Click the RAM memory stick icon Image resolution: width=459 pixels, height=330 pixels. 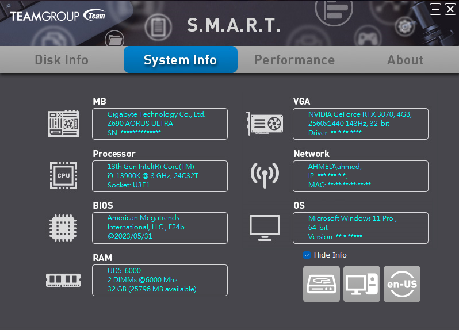click(63, 280)
